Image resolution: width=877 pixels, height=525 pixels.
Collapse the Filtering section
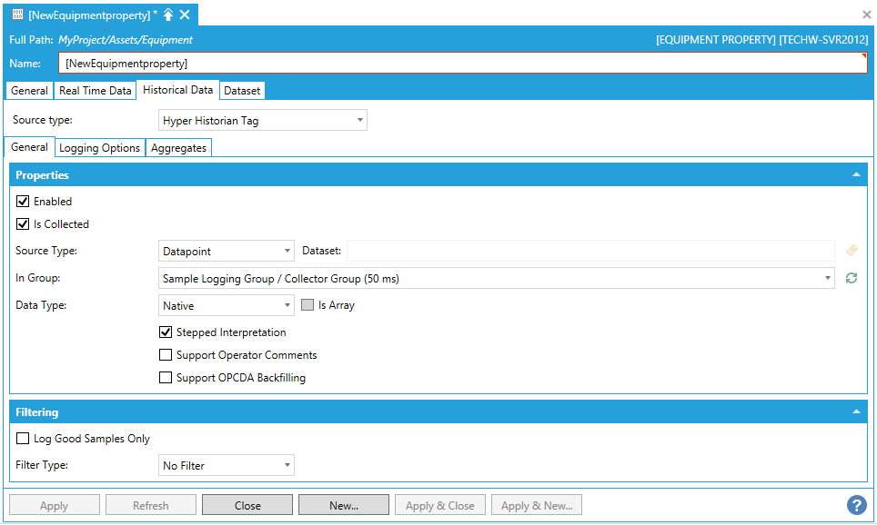(855, 411)
